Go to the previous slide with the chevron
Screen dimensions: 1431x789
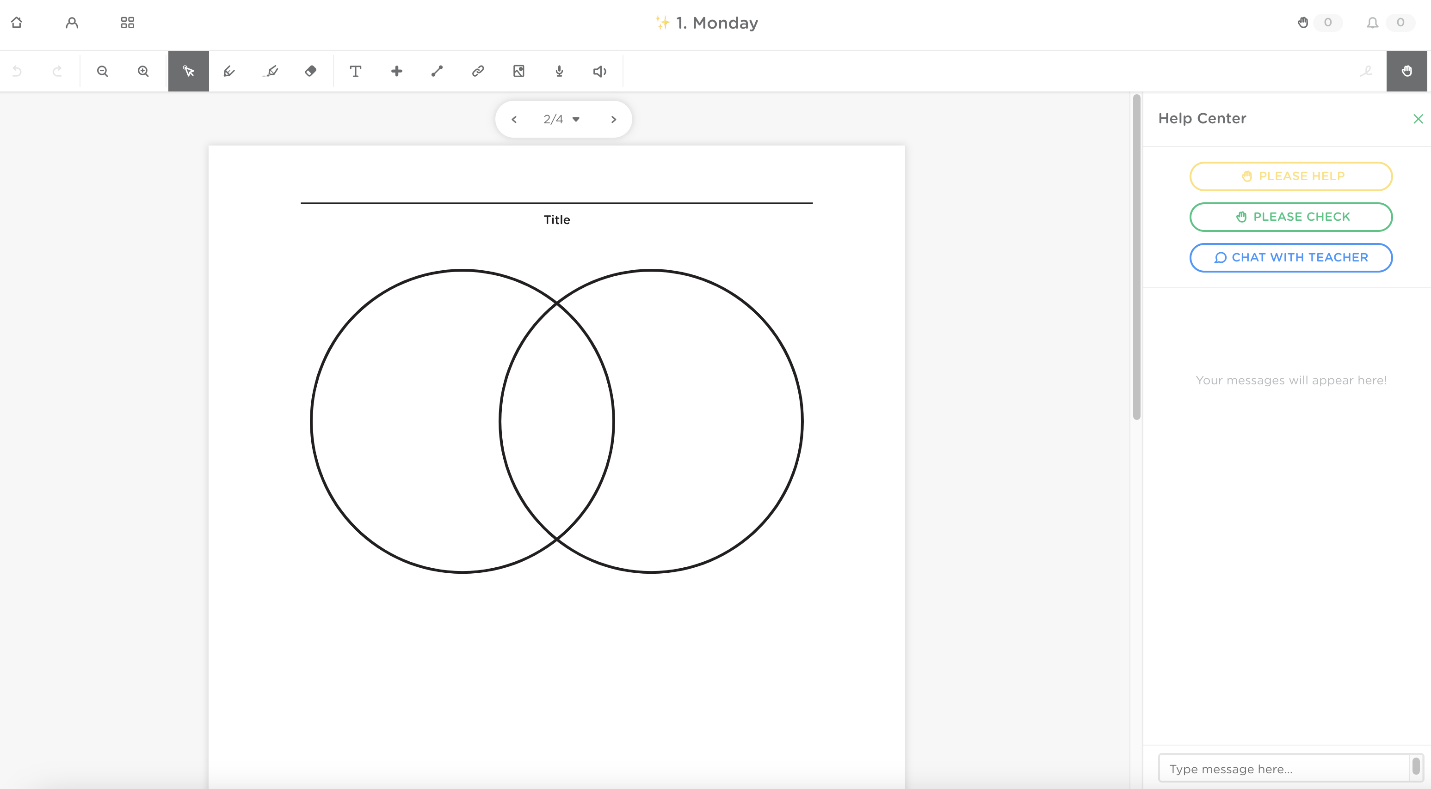(x=514, y=119)
